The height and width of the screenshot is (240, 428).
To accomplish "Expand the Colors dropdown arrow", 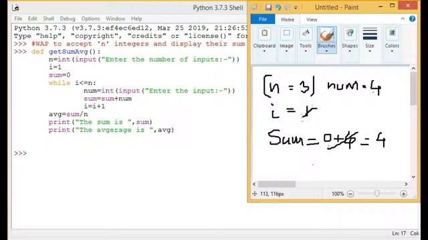I will pos(392,51).
